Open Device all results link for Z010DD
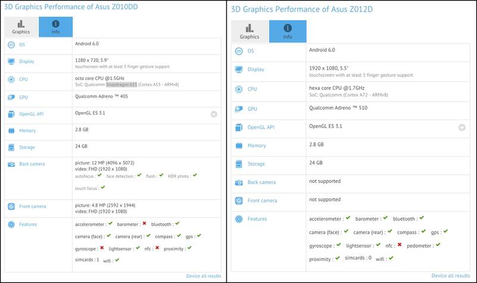The image size is (477, 283). (x=203, y=276)
